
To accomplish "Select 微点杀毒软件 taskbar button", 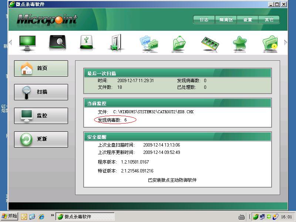I will tap(85, 216).
